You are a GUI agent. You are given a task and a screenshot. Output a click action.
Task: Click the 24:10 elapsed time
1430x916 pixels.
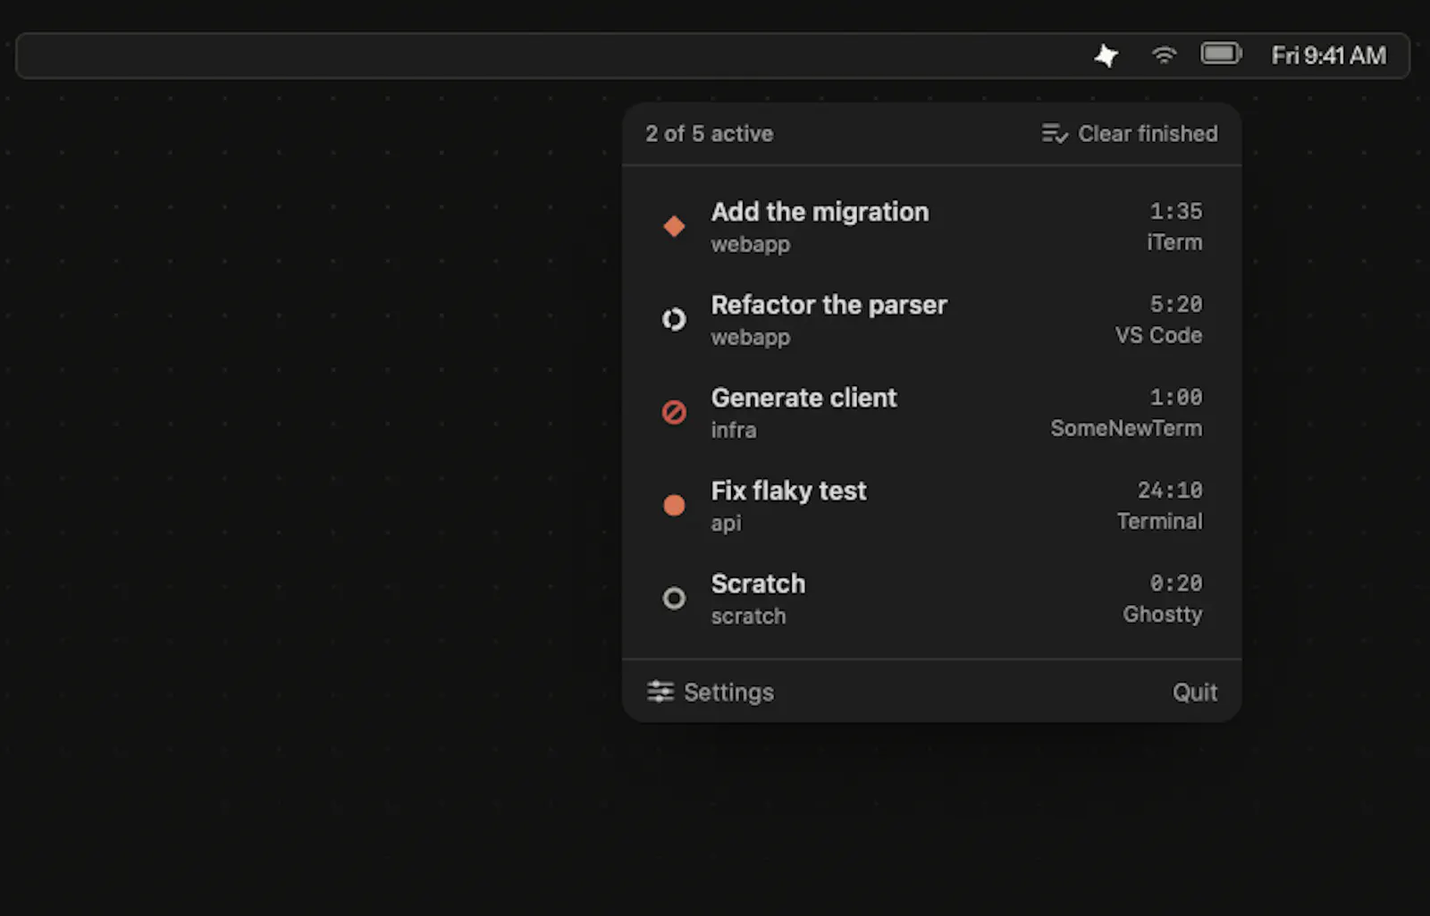(1170, 490)
